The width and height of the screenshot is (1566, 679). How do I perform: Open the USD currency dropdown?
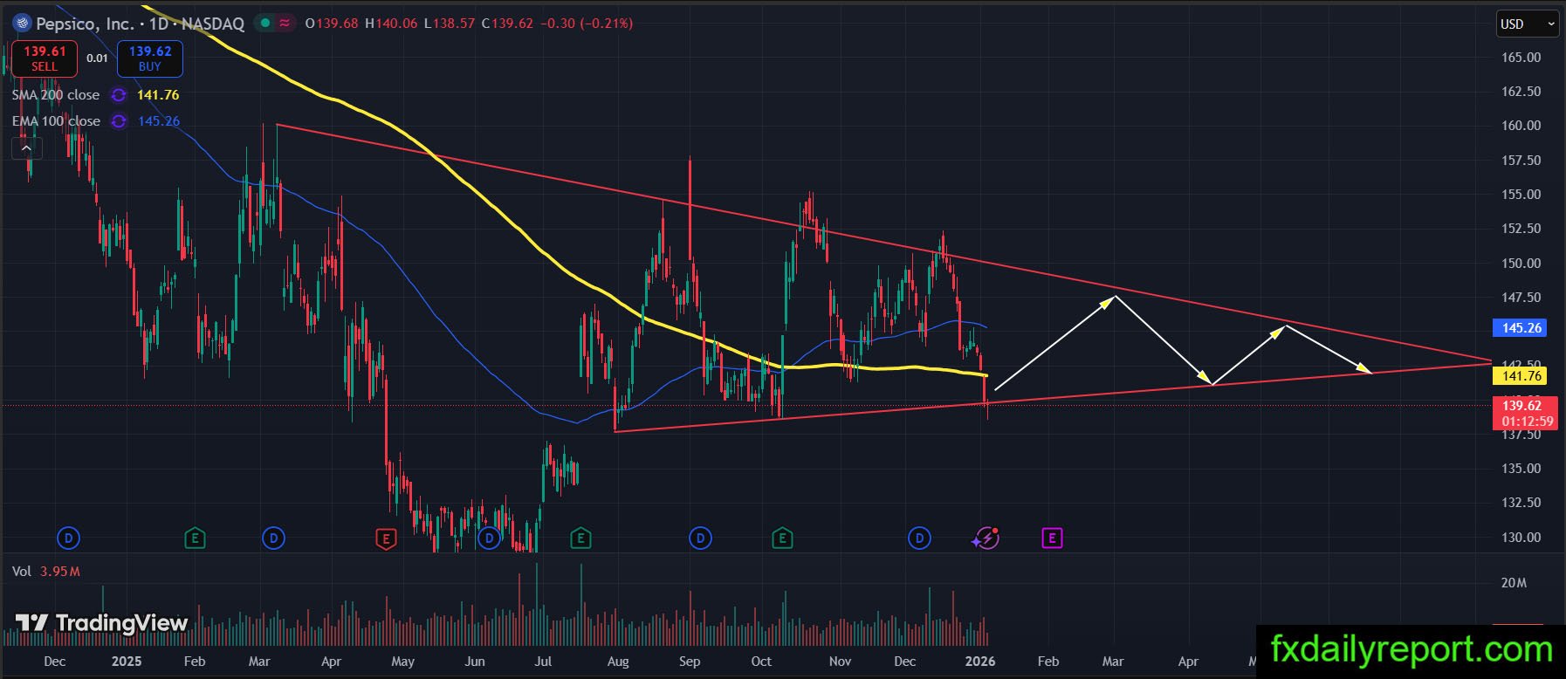coord(1527,24)
